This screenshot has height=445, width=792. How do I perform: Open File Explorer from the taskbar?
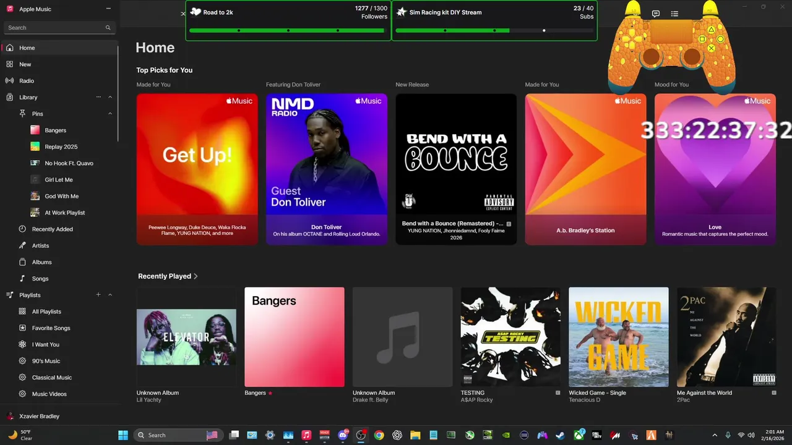pyautogui.click(x=415, y=435)
